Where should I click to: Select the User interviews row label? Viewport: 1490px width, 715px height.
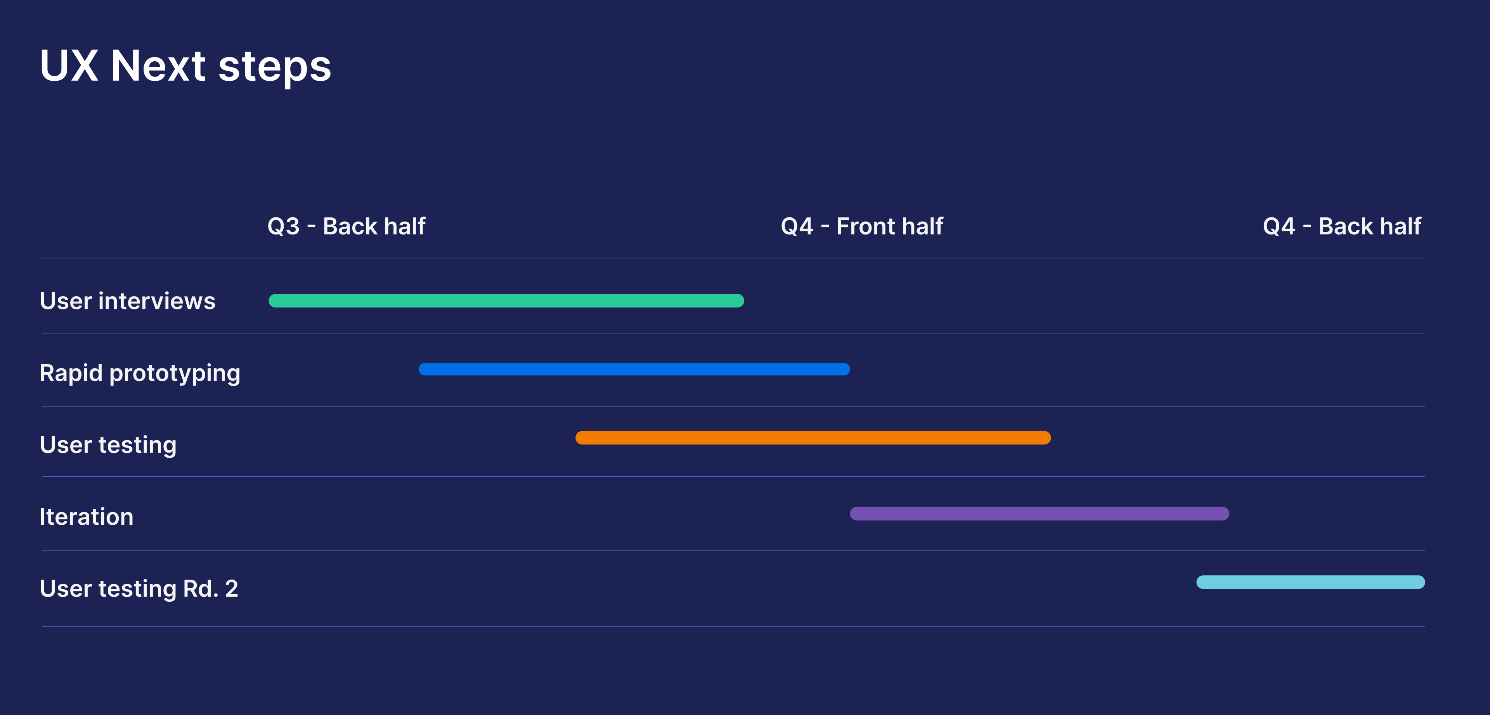(x=127, y=301)
